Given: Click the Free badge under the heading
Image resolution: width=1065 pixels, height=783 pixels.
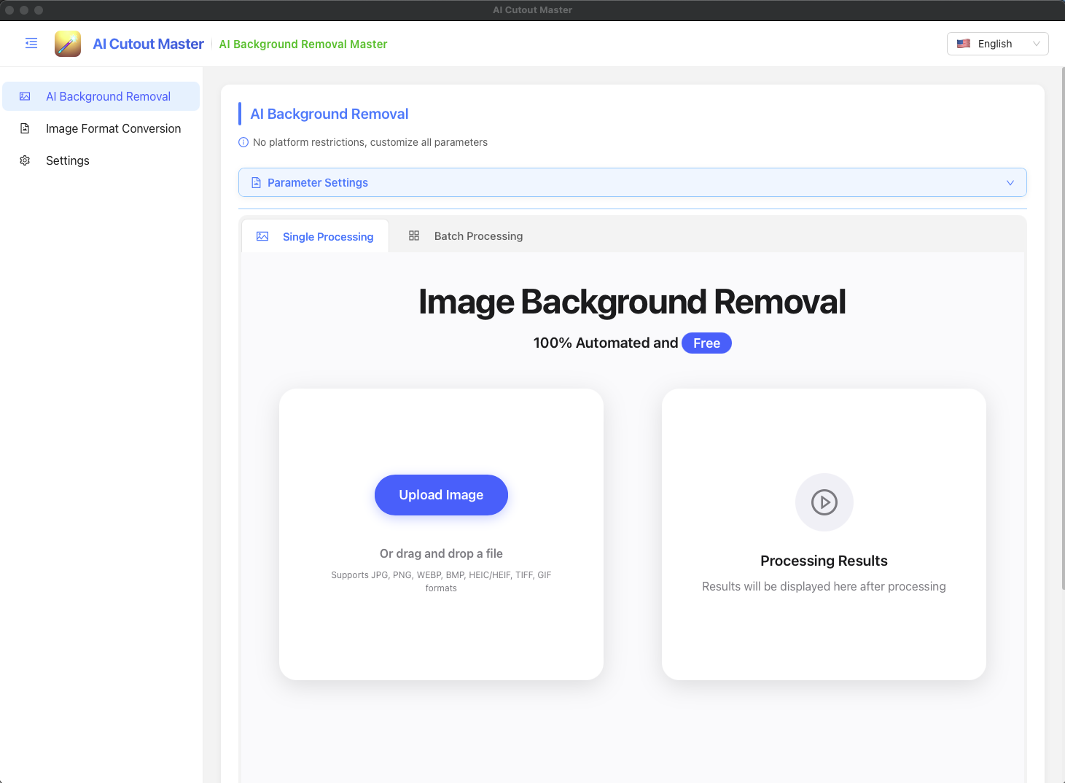Looking at the screenshot, I should tap(706, 343).
